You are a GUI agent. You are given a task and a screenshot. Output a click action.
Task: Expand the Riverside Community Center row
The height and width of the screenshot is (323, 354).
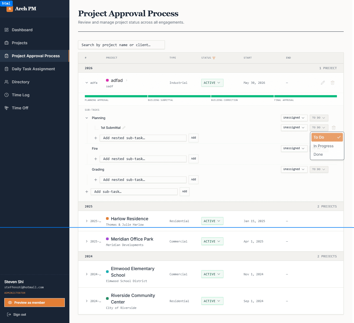[x=87, y=301]
